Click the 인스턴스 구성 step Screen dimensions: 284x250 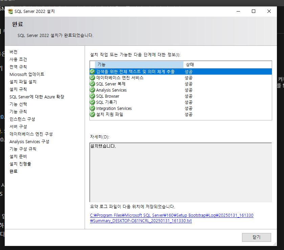pyautogui.click(x=22, y=119)
